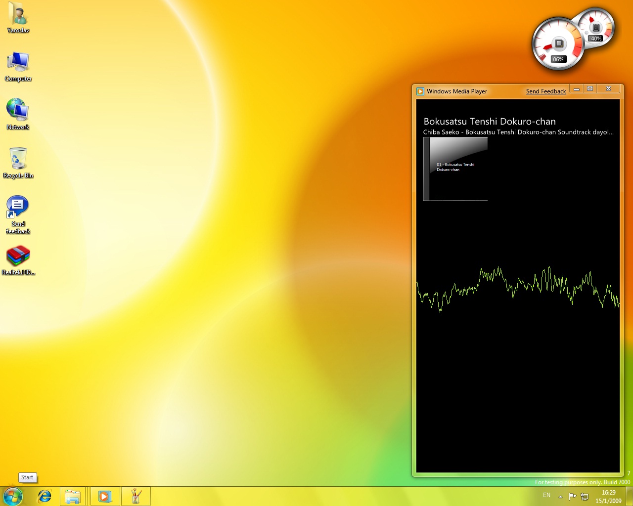Open Windows Explorer from the taskbar
This screenshot has width=633, height=506.
click(x=73, y=496)
